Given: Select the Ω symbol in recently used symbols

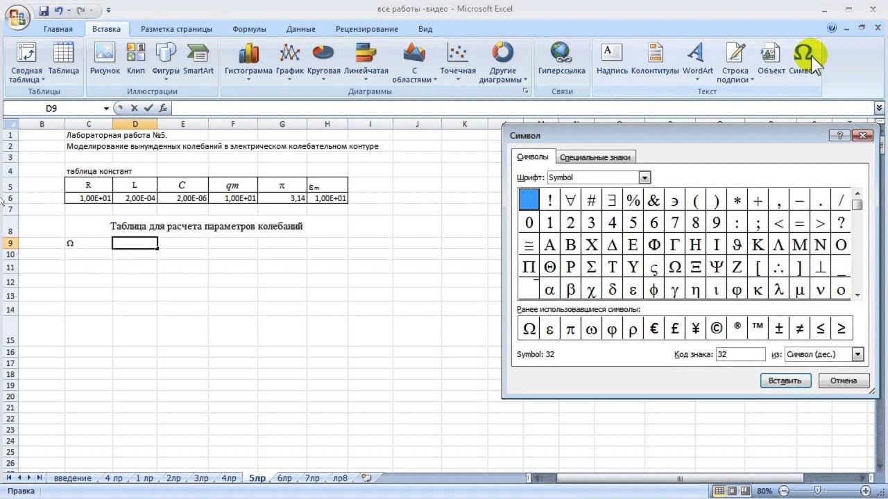Looking at the screenshot, I should pyautogui.click(x=529, y=329).
